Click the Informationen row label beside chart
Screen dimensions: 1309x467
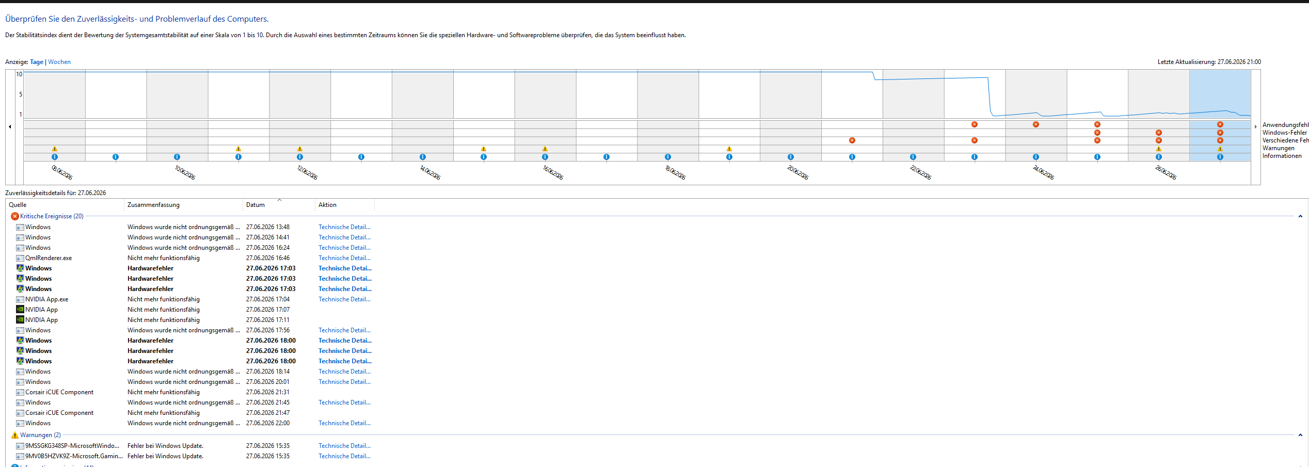pyautogui.click(x=1282, y=156)
